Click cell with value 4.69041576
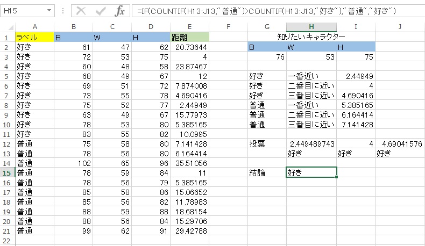Image resolution: width=425 pixels, height=246 pixels. click(400, 144)
